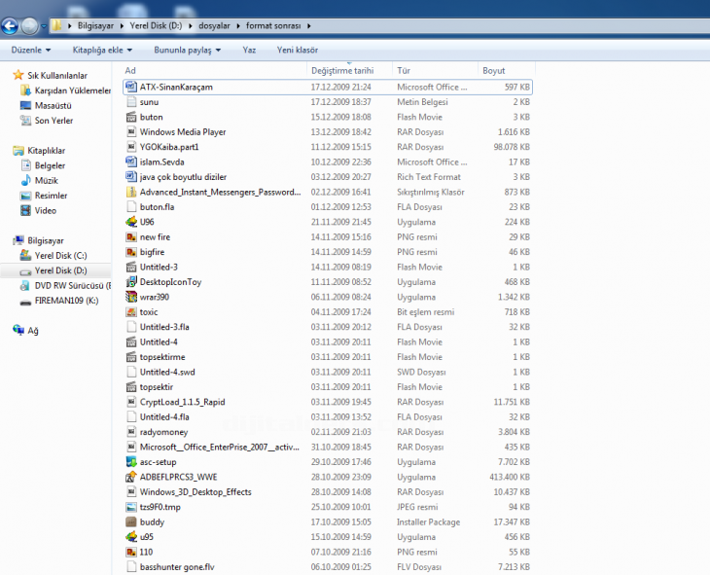Image resolution: width=710 pixels, height=575 pixels.
Task: Select Yerel Disk (C:) in the sidebar
Action: [60, 255]
